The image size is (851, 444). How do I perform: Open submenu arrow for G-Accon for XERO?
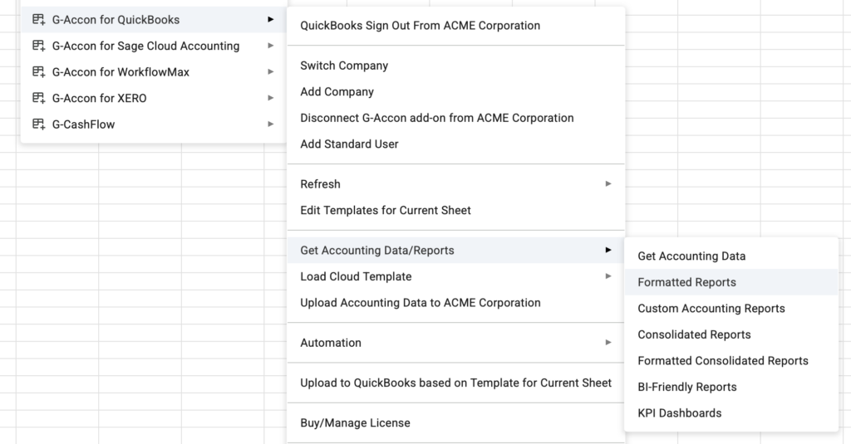point(271,98)
